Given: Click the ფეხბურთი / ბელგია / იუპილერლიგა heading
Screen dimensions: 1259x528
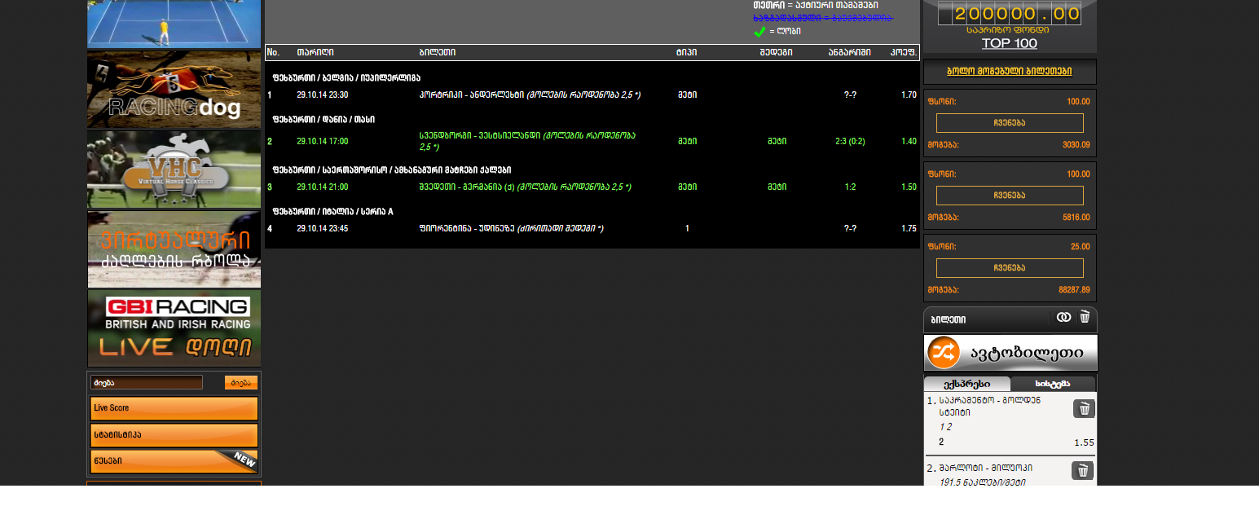Looking at the screenshot, I should tap(346, 77).
